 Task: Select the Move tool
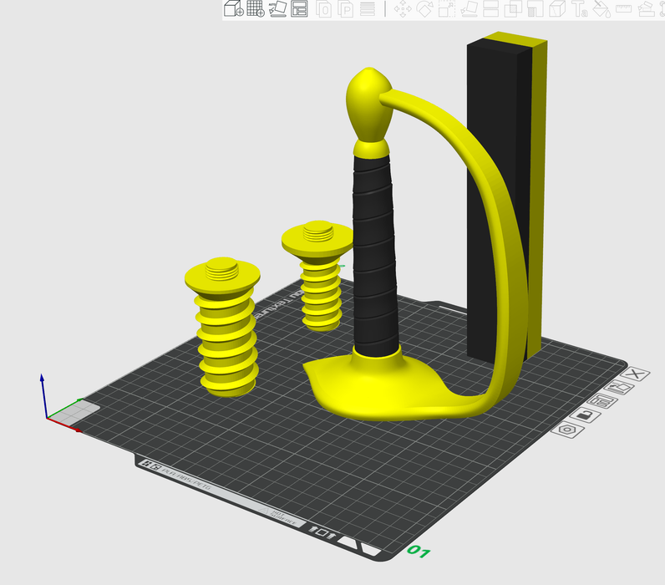pos(403,9)
